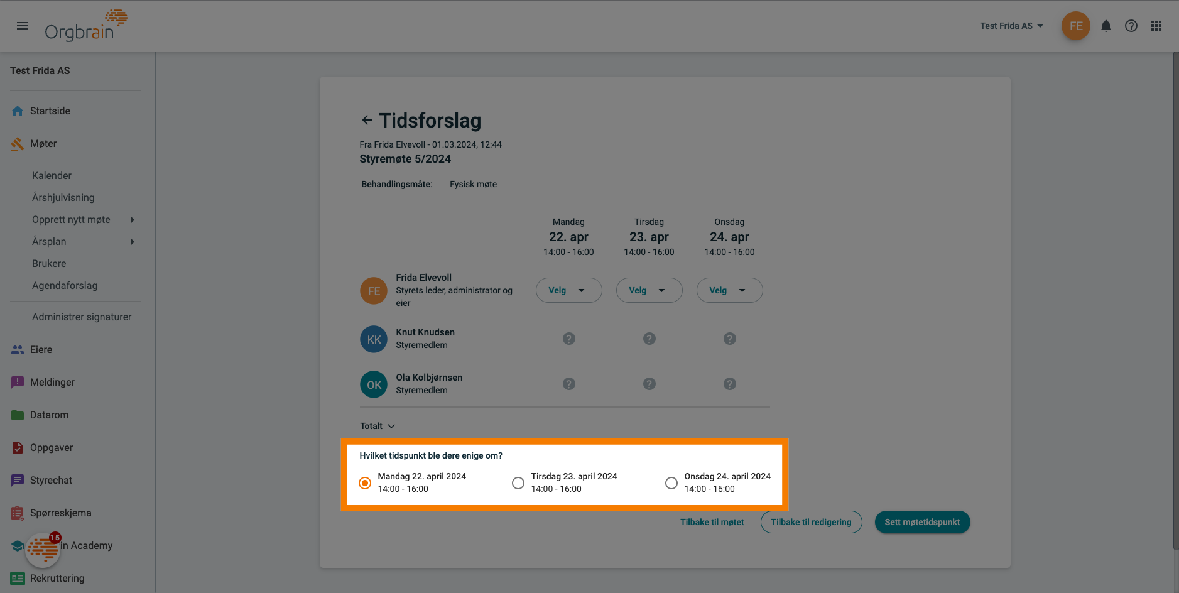Select Mandag 22. april 2024 radio button
Screen dimensions: 1179x593
(365, 483)
